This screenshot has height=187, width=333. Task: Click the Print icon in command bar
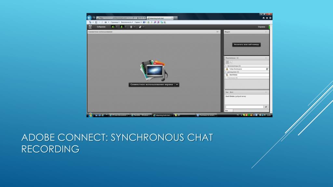coord(106,22)
